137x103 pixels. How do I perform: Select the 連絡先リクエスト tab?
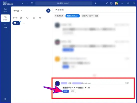(x=72, y=16)
